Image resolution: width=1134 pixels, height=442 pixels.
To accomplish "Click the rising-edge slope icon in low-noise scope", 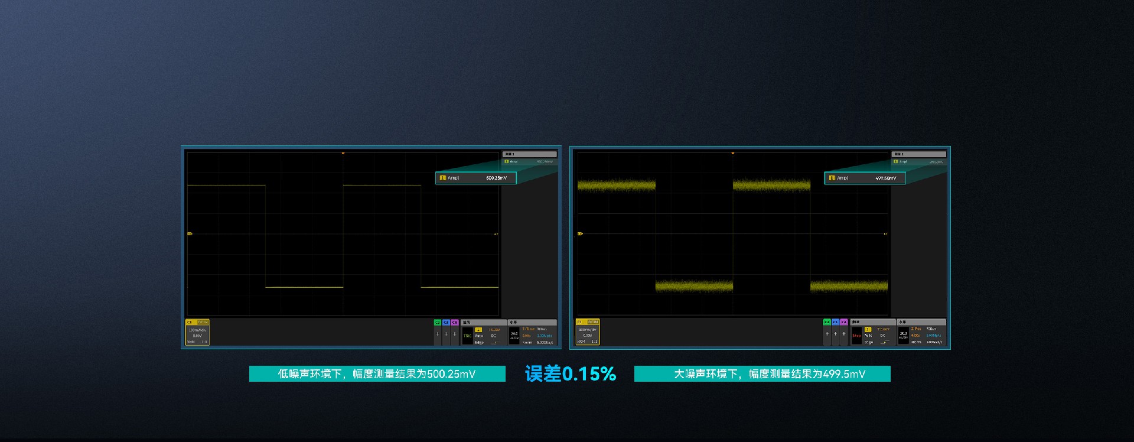I will coord(494,342).
